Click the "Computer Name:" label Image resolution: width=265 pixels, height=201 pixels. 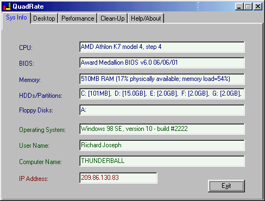[x=40, y=162]
